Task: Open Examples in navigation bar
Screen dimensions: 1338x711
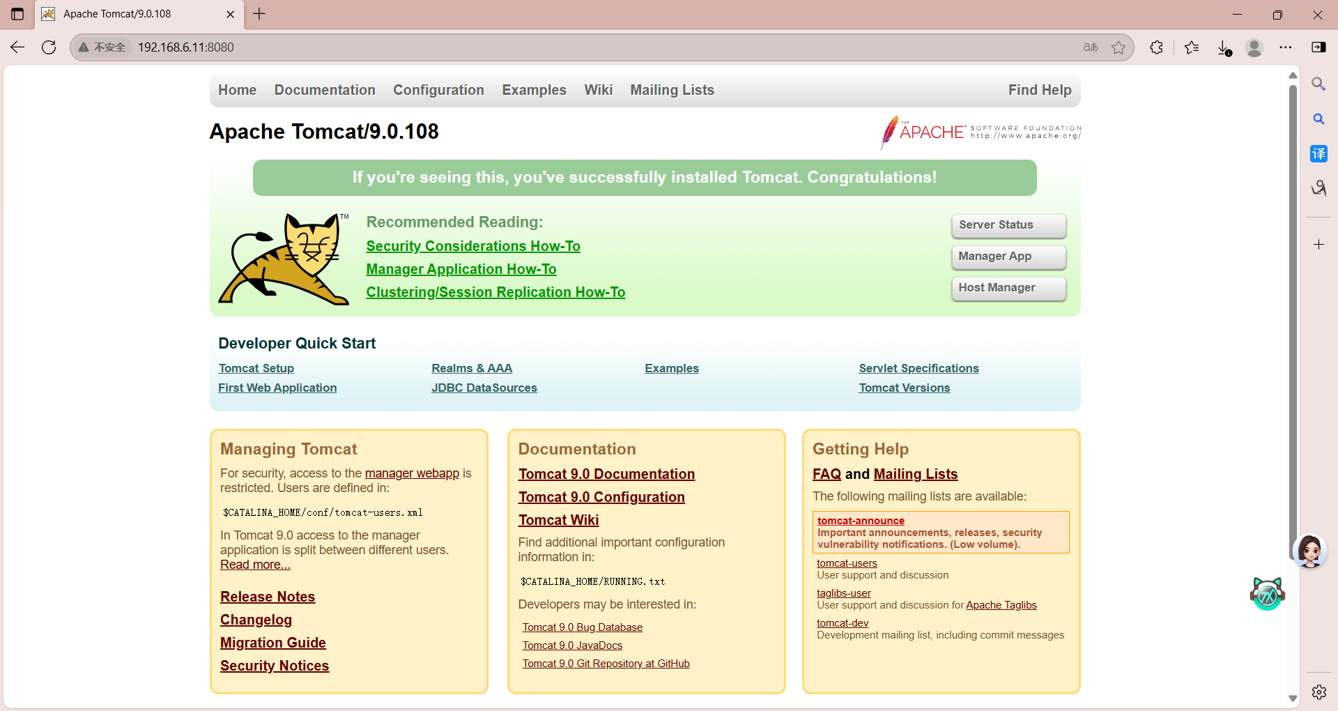Action: (x=535, y=90)
